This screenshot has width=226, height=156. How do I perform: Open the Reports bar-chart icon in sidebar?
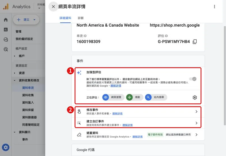[x=6, y=30]
